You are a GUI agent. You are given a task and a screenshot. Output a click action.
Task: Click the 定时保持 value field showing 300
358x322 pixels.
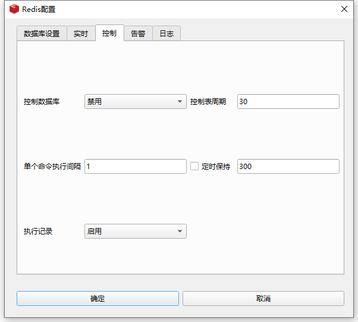point(288,167)
